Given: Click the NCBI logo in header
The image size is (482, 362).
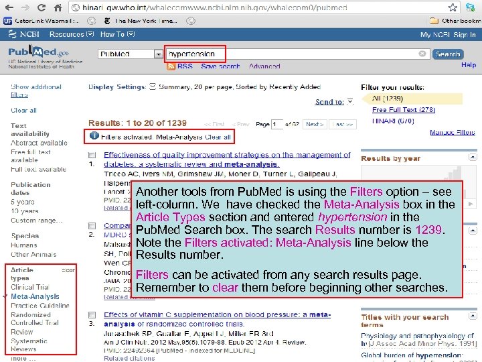Looking at the screenshot, I should click(23, 34).
